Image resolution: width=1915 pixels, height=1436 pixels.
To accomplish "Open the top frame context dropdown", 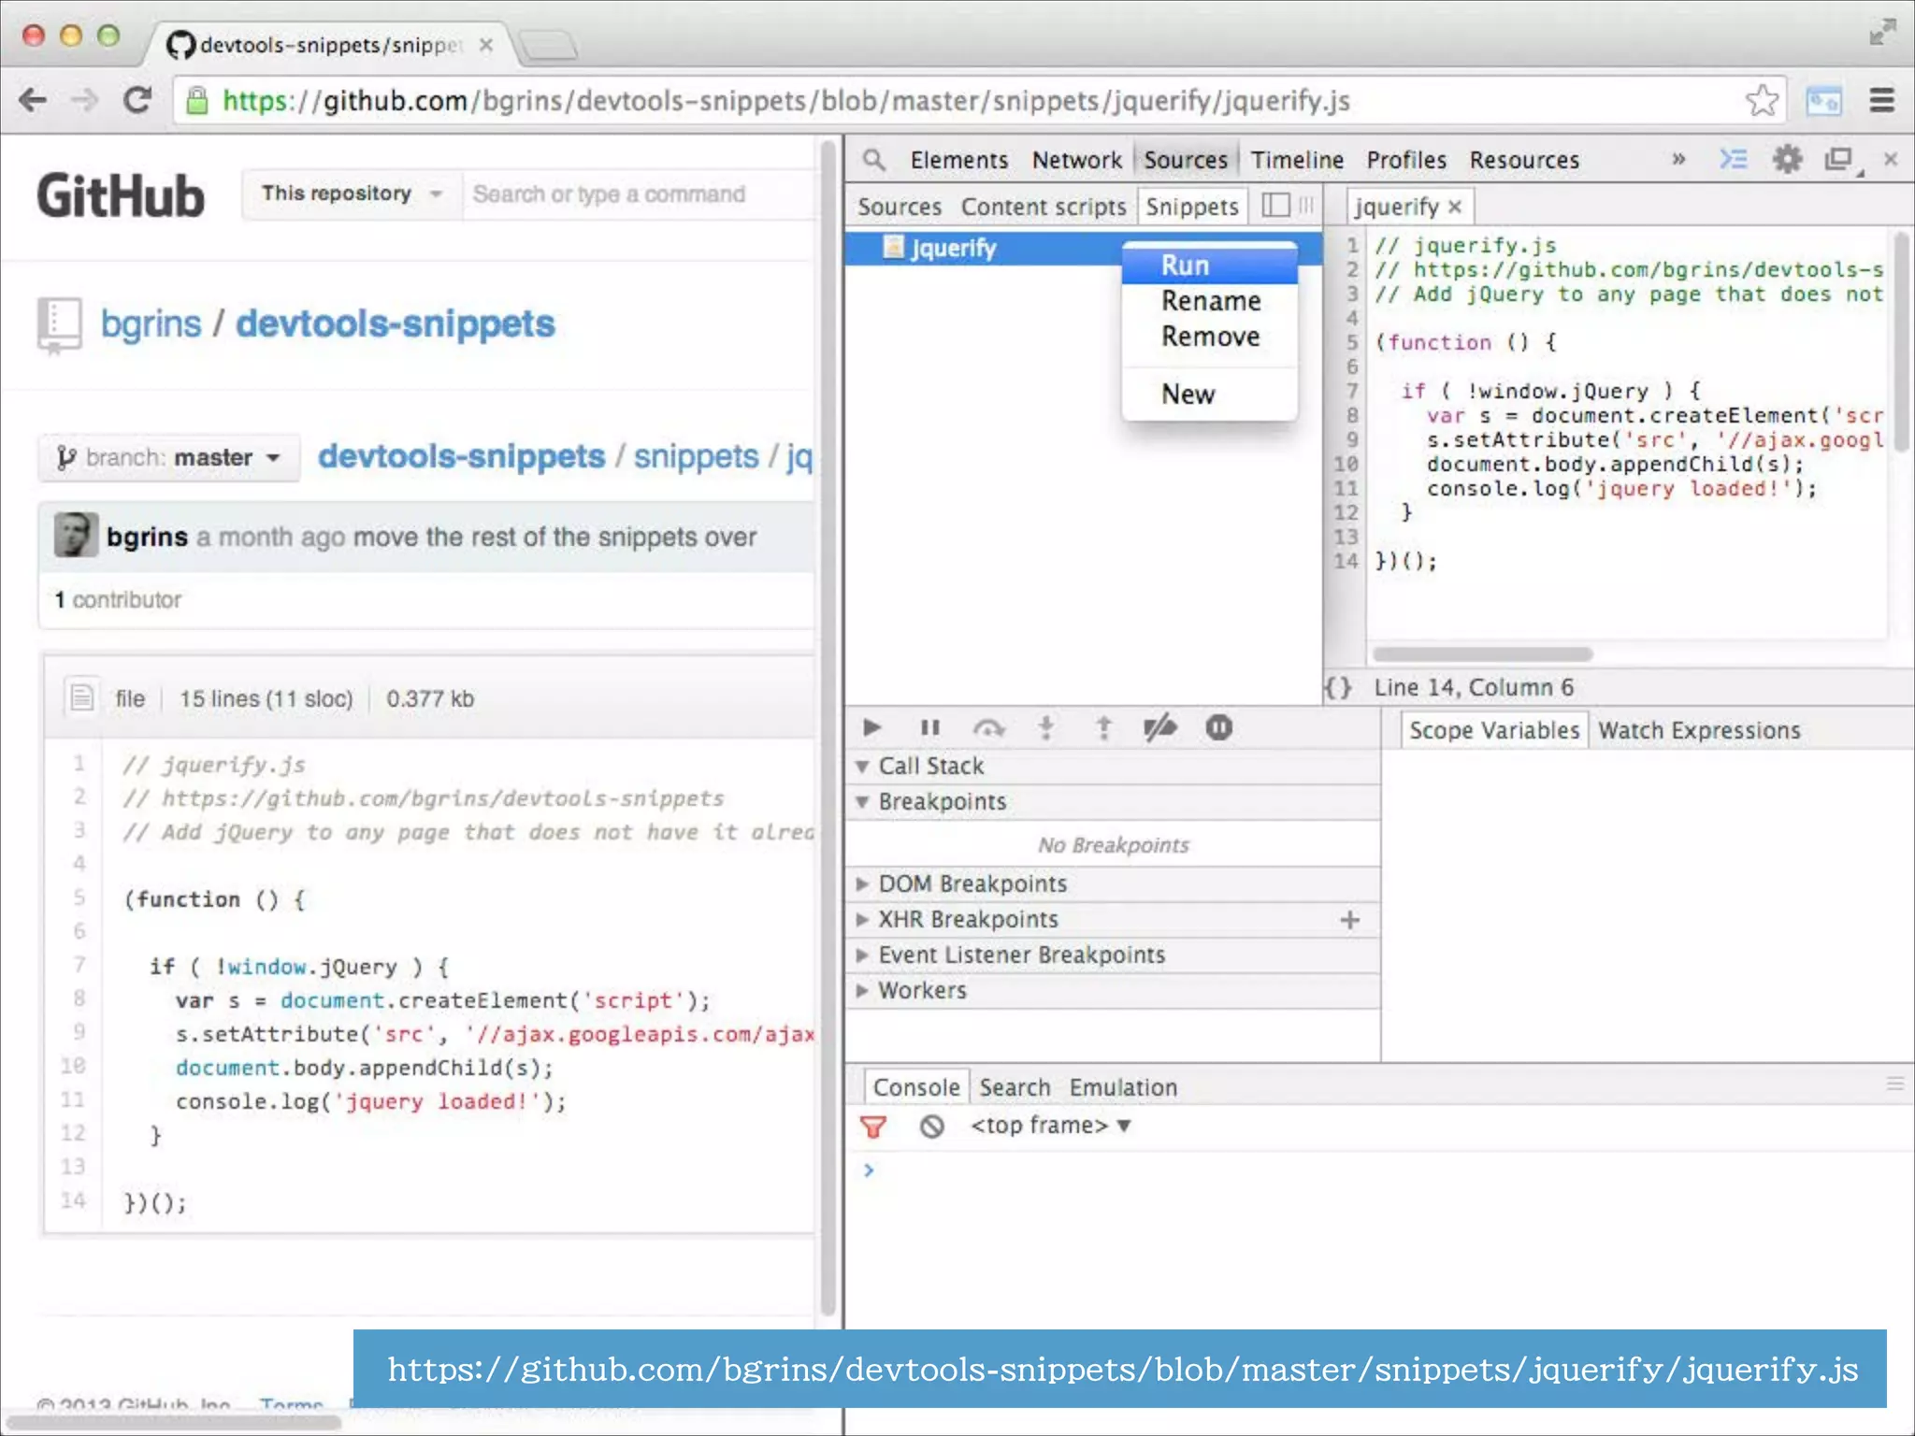I will [1051, 1126].
